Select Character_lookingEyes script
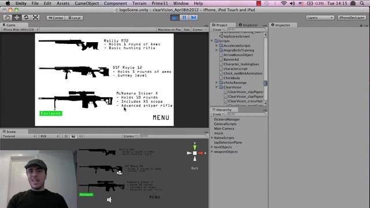Screen dimensions: 370x208 click(x=241, y=64)
